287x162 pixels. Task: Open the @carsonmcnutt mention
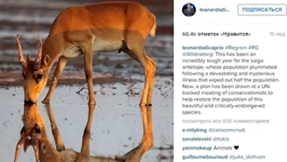coord(227,130)
